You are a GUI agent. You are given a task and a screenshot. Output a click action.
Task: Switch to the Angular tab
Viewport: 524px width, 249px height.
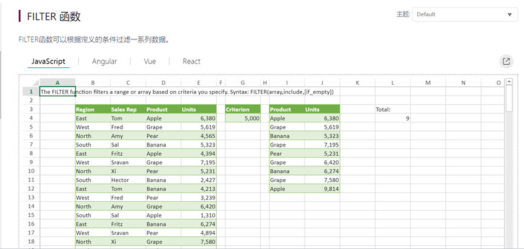click(105, 62)
